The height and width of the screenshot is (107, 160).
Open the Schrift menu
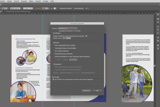(x=16, y=1)
